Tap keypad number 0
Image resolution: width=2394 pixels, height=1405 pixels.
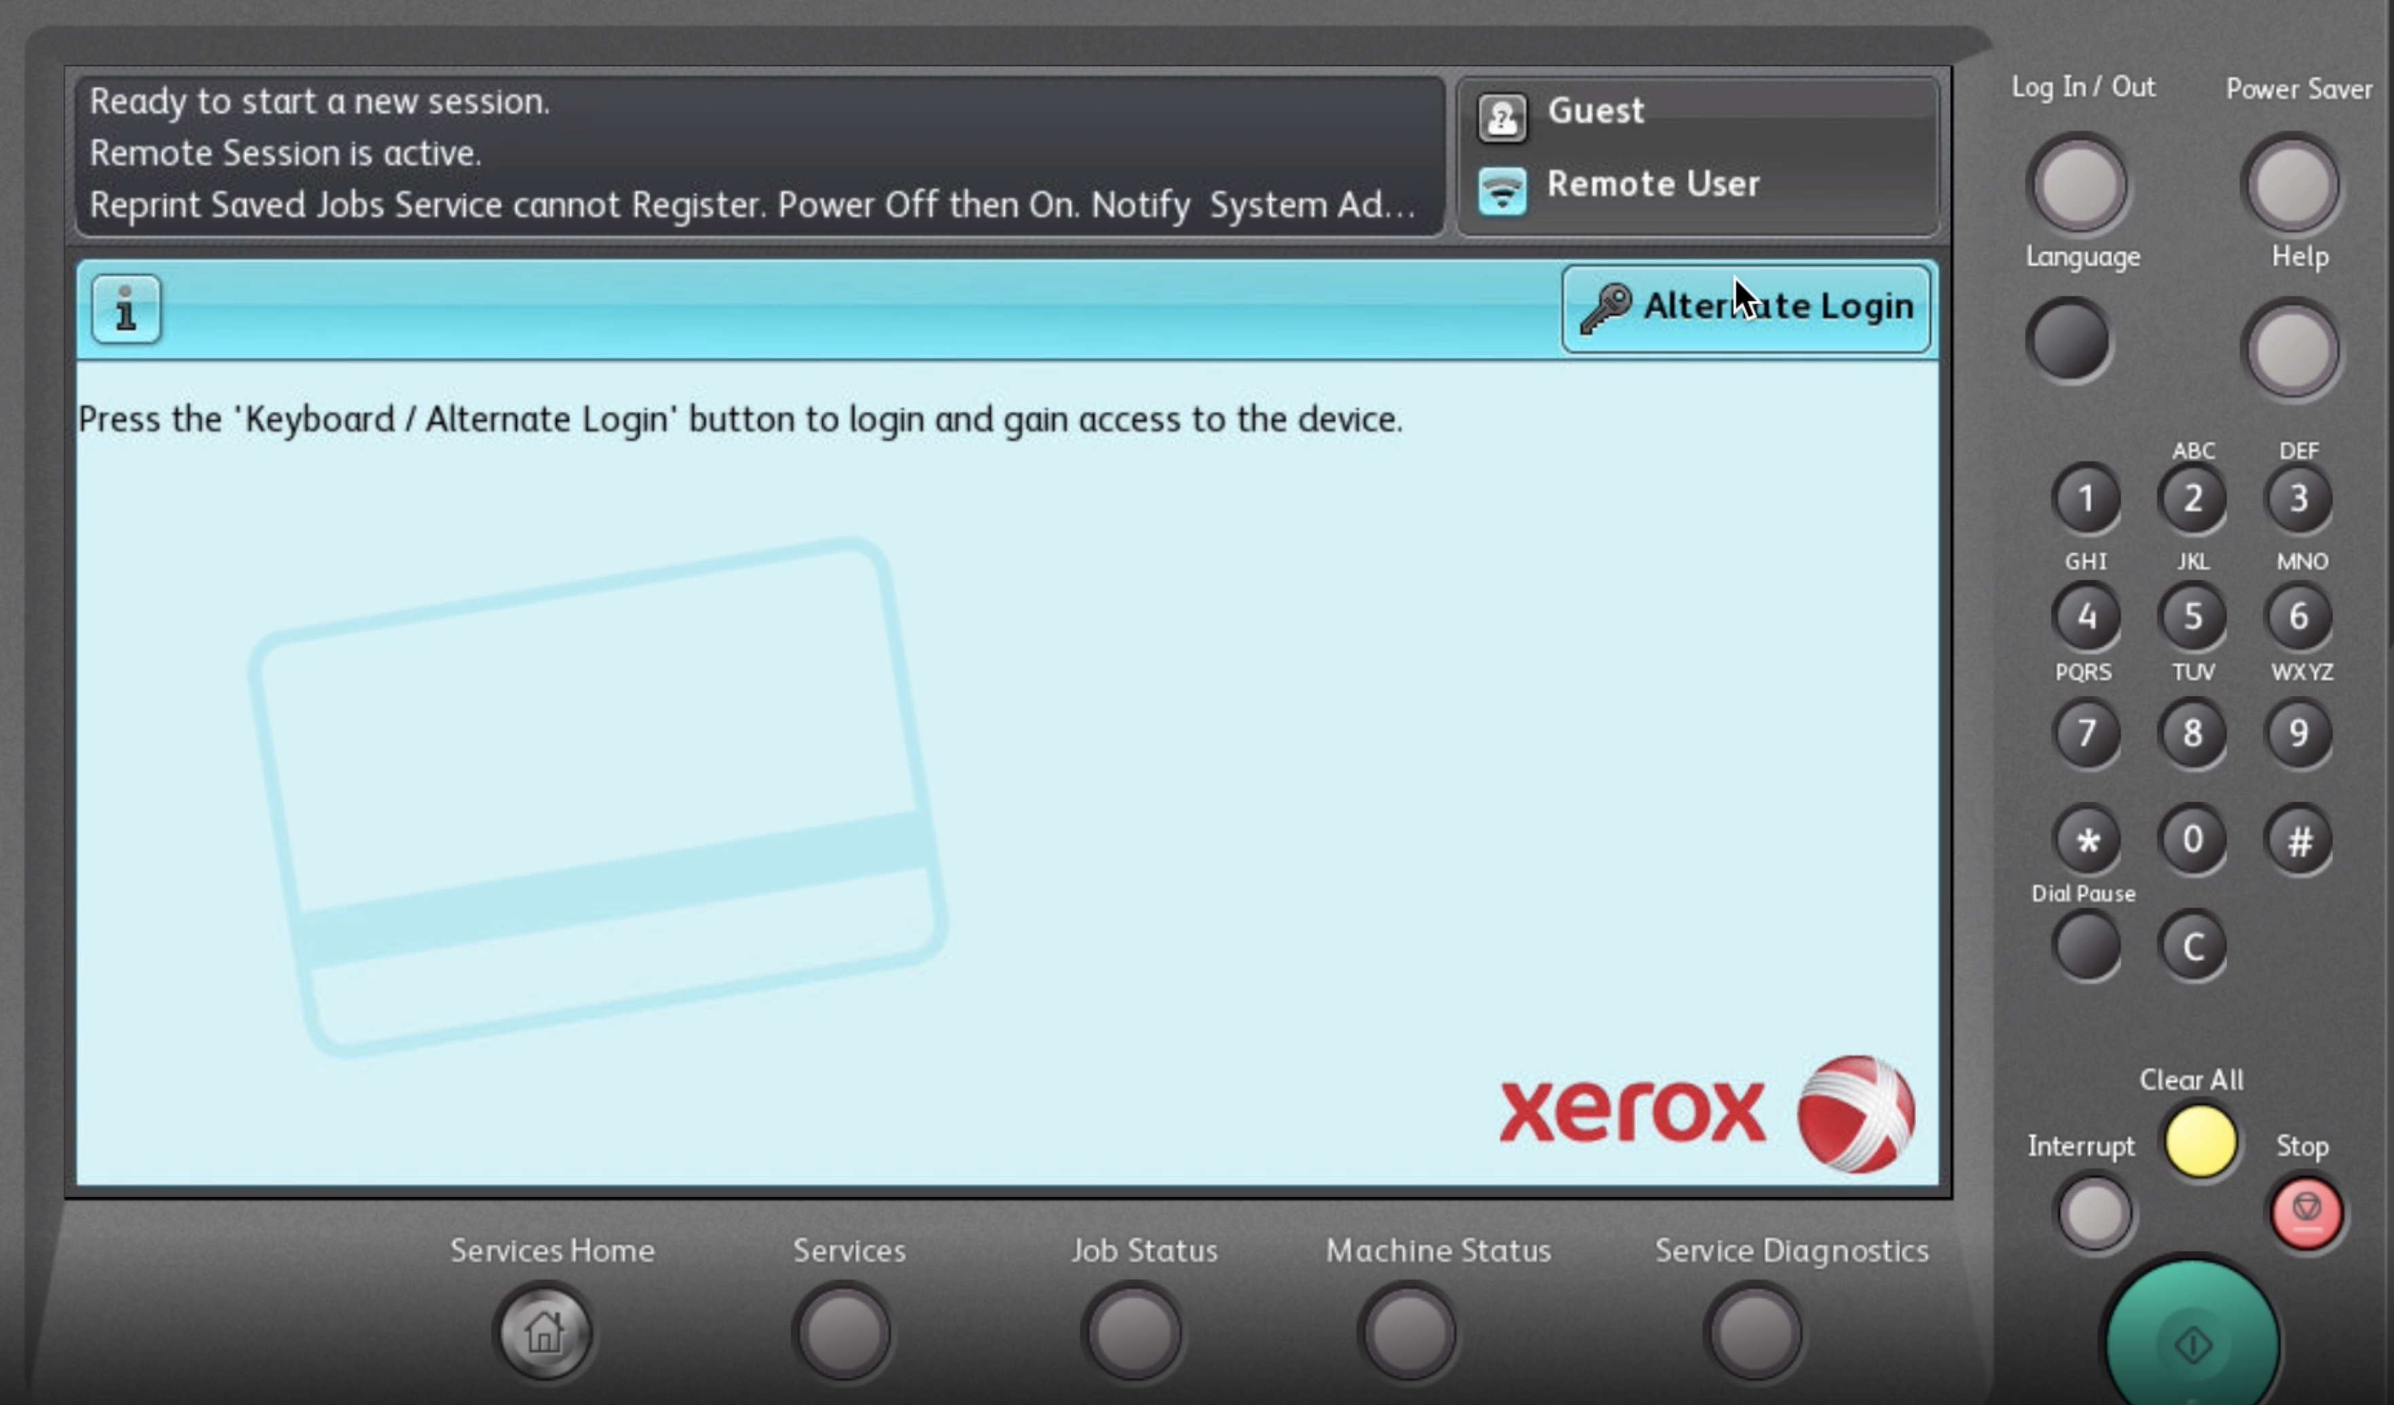(x=2192, y=840)
